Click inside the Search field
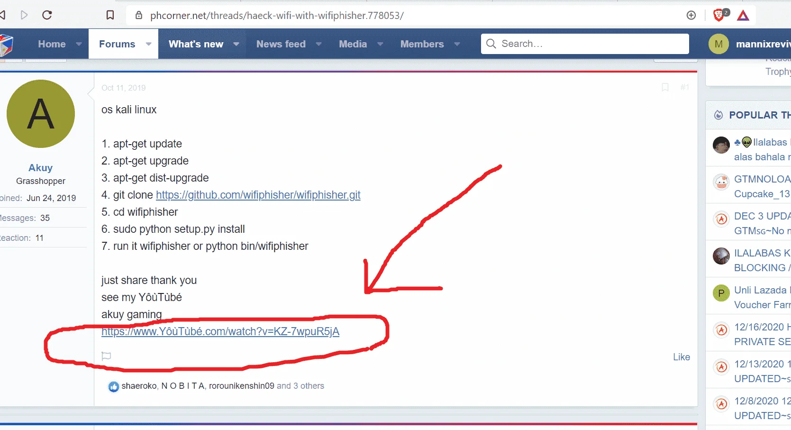 tap(585, 44)
